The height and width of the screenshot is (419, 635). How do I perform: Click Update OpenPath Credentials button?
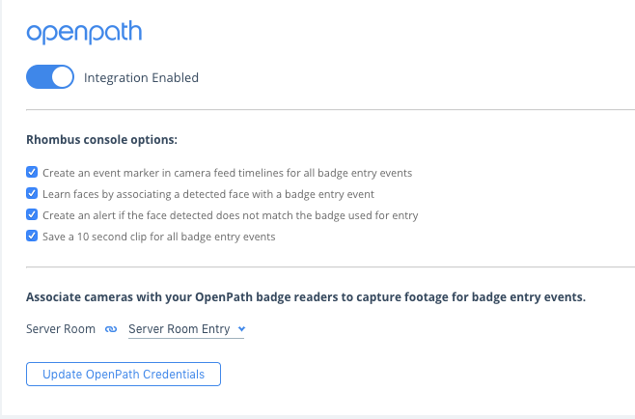click(x=124, y=374)
